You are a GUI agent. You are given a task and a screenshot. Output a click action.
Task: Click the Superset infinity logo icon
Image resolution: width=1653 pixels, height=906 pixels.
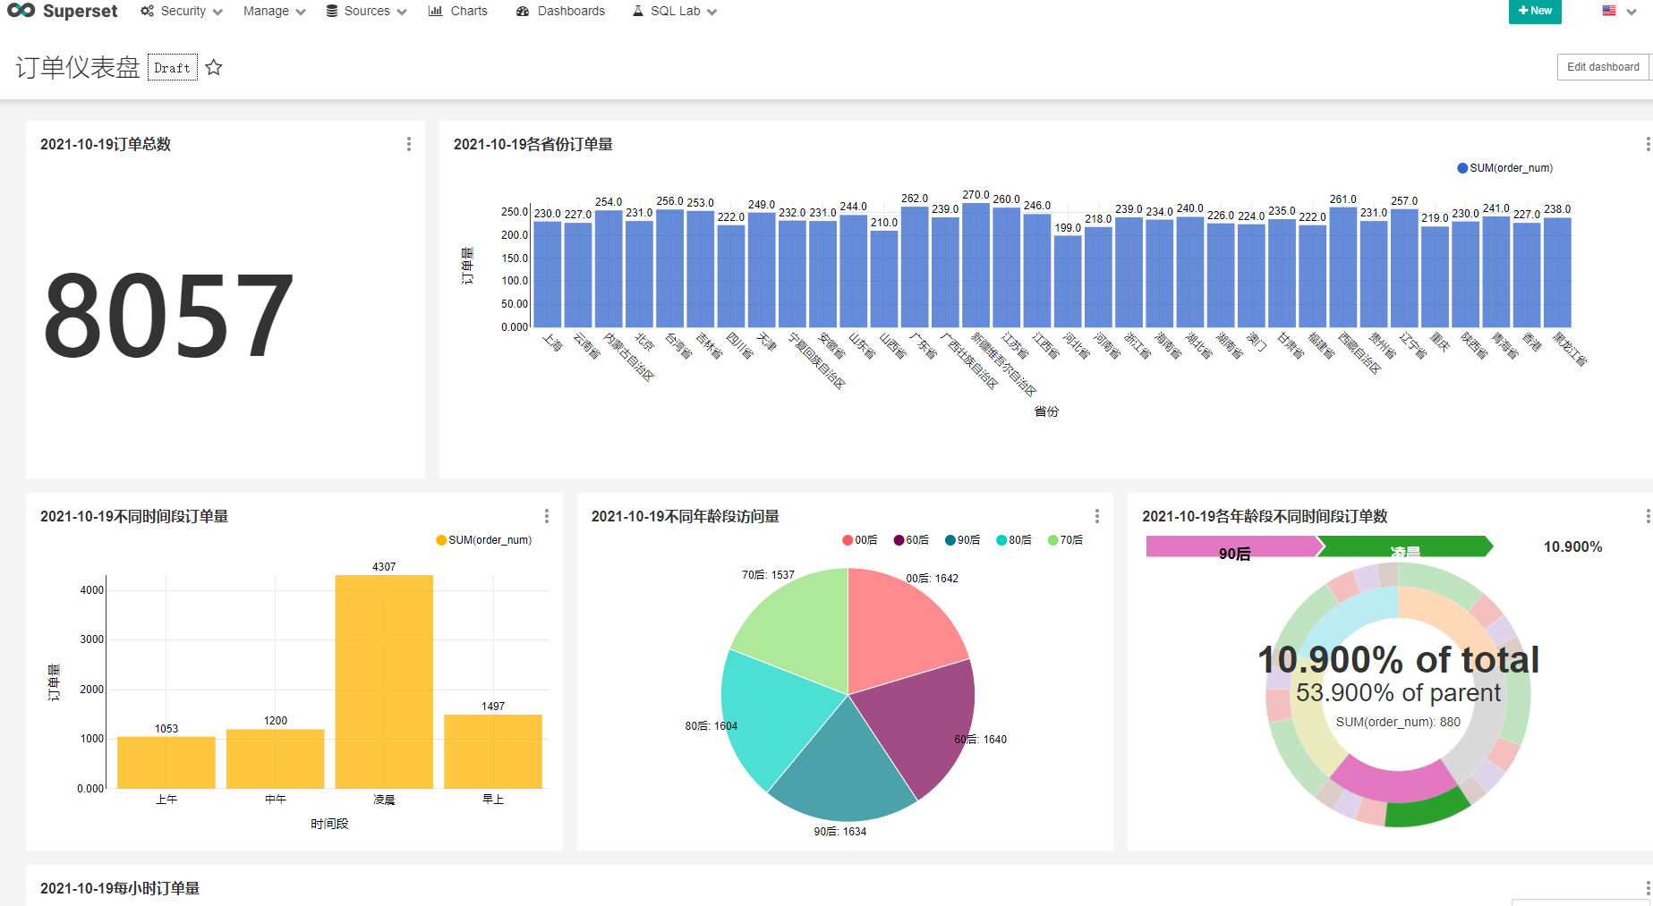pyautogui.click(x=21, y=11)
